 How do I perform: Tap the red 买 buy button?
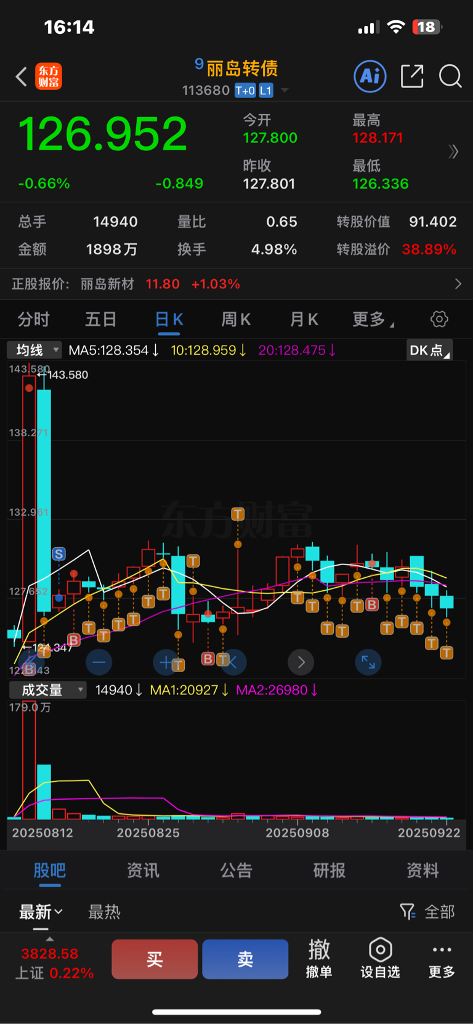[x=155, y=959]
